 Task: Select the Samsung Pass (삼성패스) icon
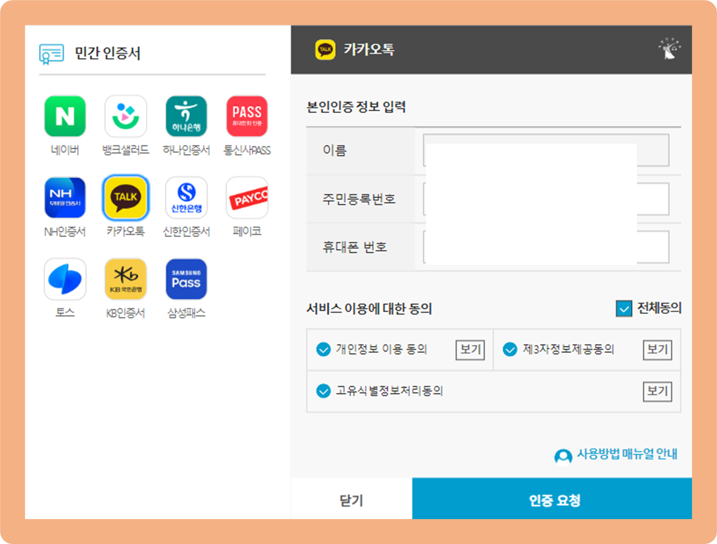coord(186,279)
